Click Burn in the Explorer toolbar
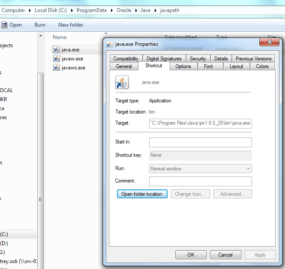 pos(40,25)
